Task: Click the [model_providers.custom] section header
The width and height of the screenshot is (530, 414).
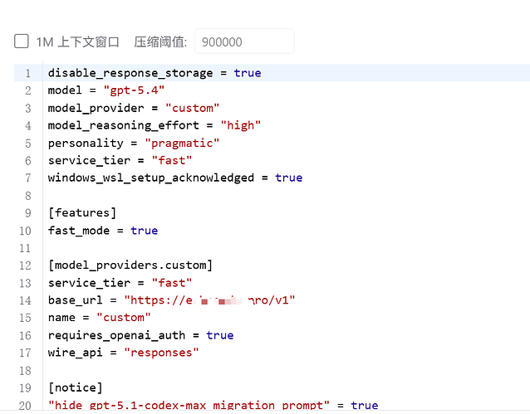Action: (x=130, y=265)
